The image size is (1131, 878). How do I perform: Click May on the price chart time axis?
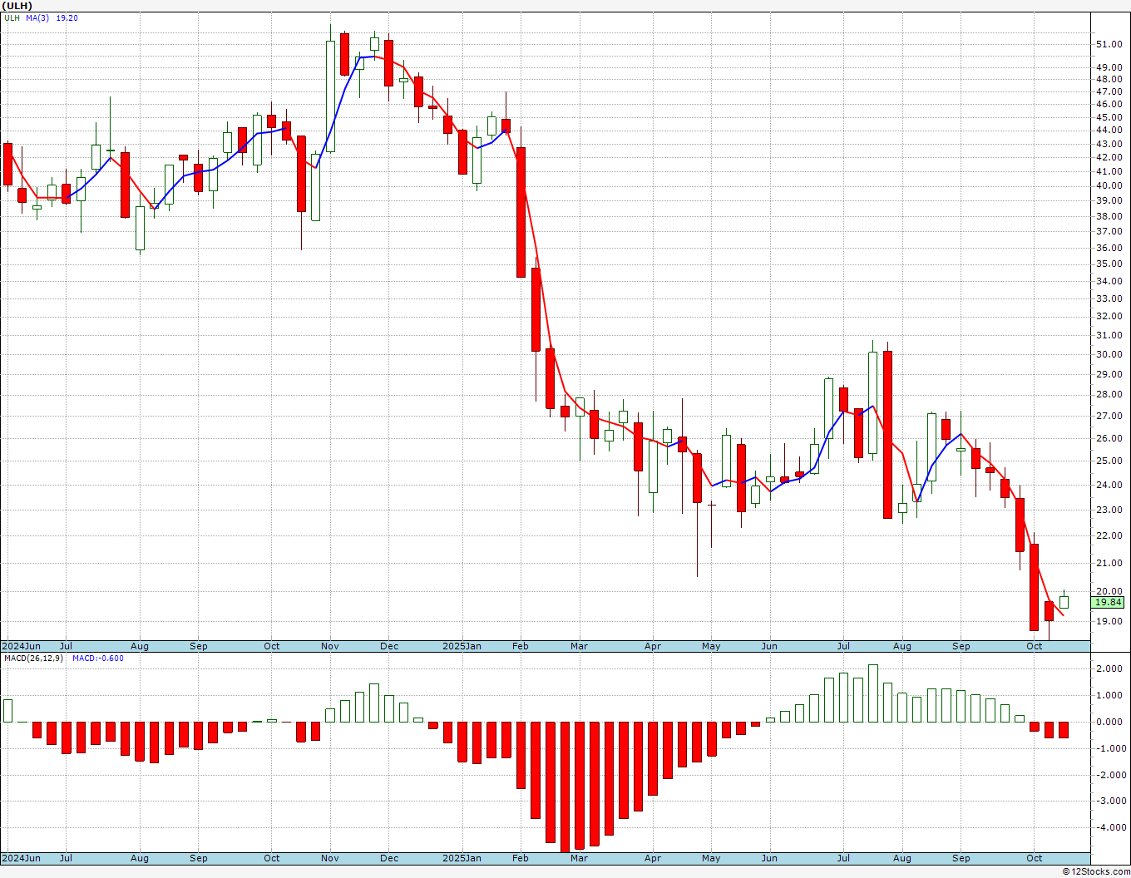711,646
